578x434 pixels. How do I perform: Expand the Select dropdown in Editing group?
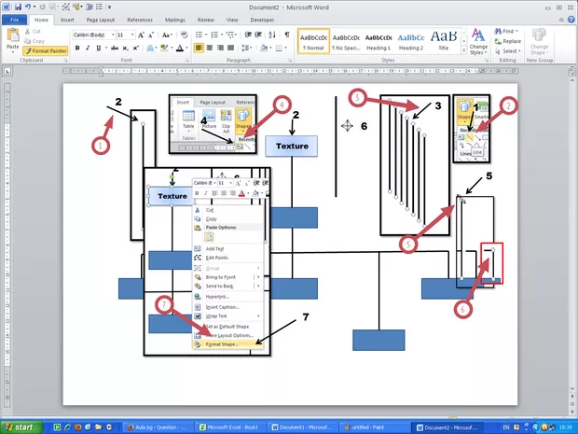(x=512, y=51)
